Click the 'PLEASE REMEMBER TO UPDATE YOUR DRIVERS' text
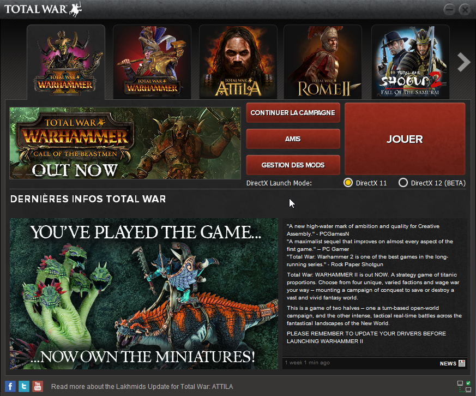Image resolution: width=476 pixels, height=396 pixels. click(x=366, y=338)
